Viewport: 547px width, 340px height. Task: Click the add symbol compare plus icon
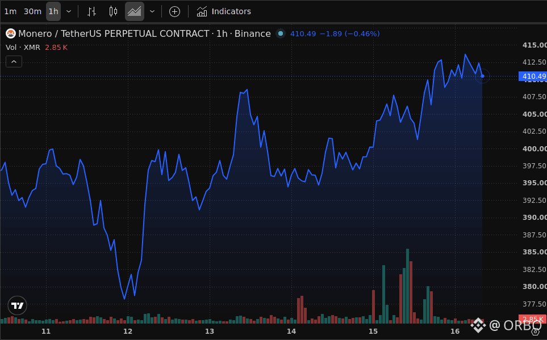(174, 11)
